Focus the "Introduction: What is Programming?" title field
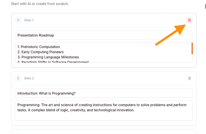 coord(104,93)
